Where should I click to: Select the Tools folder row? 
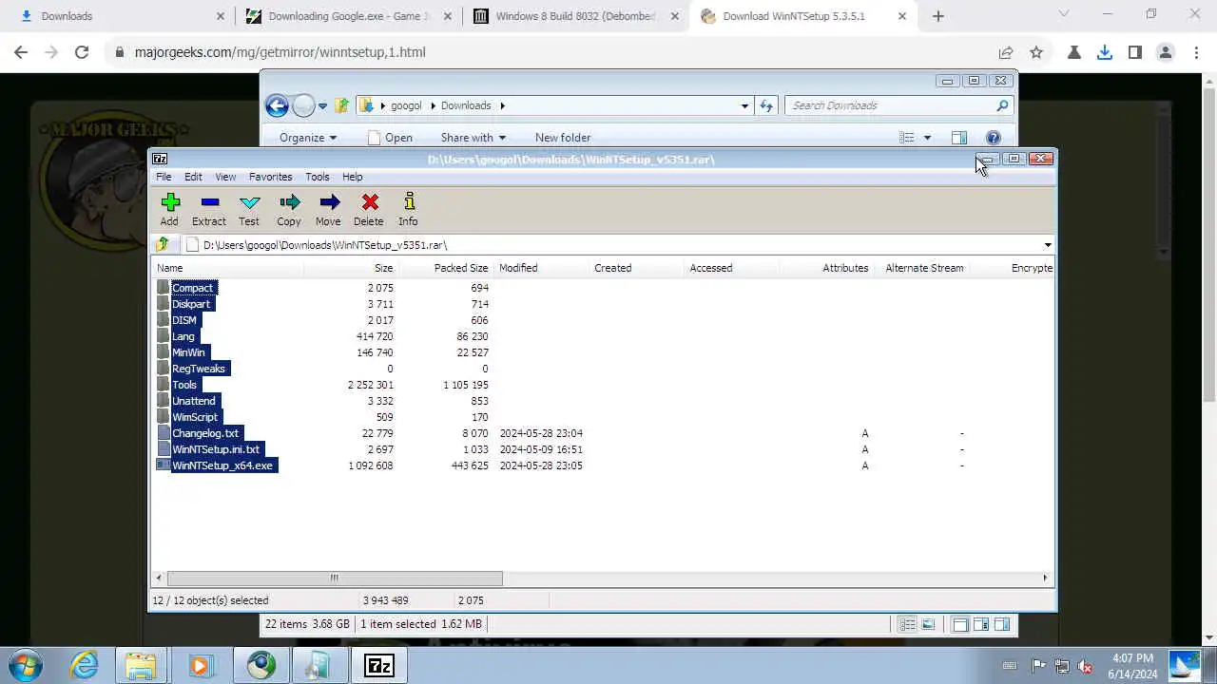click(184, 385)
